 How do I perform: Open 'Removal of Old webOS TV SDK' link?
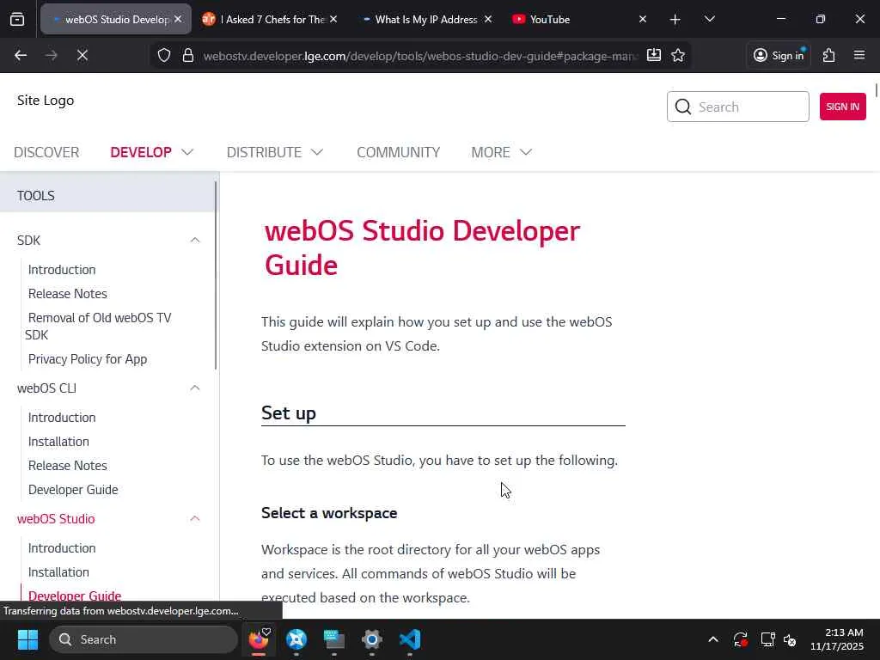tap(98, 326)
